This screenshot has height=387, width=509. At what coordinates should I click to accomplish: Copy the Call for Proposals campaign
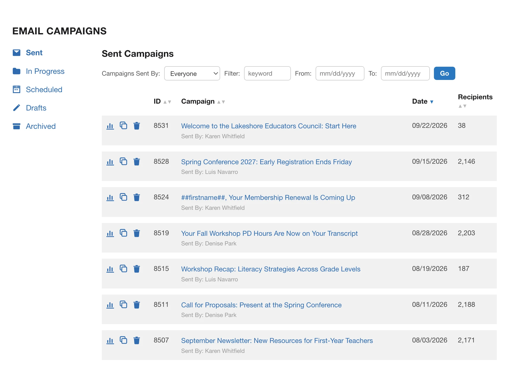pos(123,305)
